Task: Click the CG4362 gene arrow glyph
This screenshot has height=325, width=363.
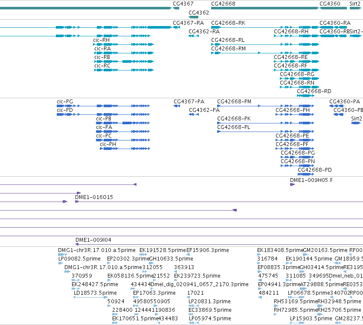Action: pos(194,17)
